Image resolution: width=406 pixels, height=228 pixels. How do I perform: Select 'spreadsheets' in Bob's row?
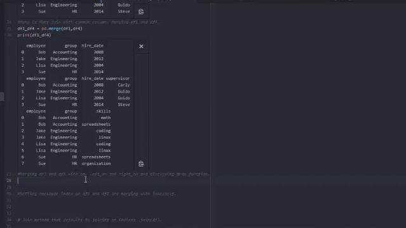[96, 124]
